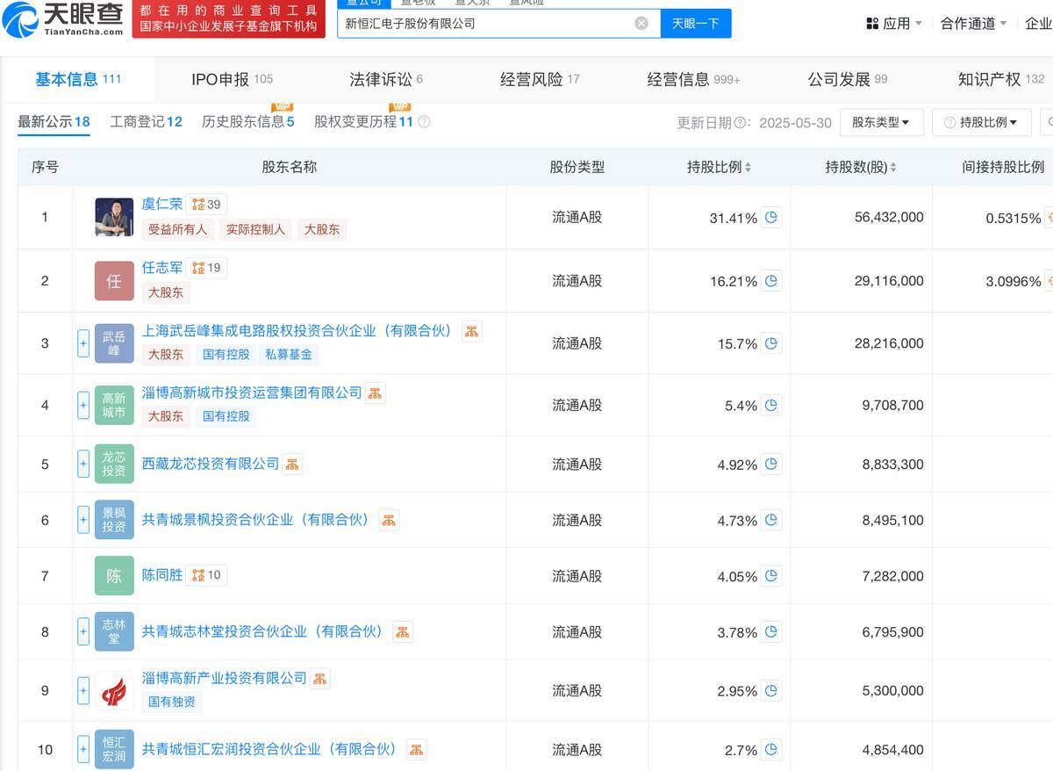
Task: Select the 股权变更历程 sub-tab
Action: (x=363, y=122)
